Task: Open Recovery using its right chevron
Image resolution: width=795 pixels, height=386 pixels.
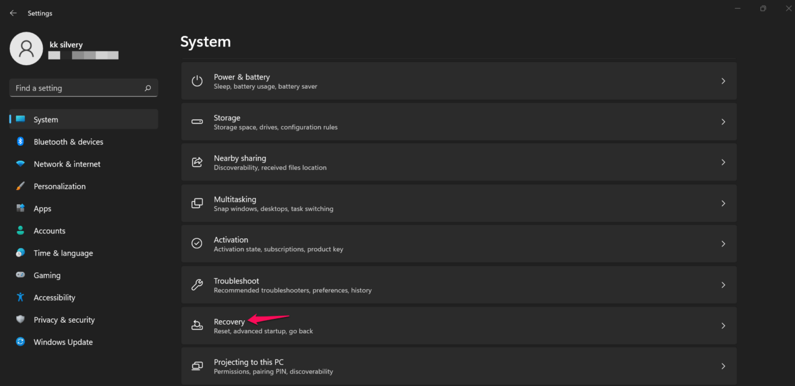Action: click(723, 325)
